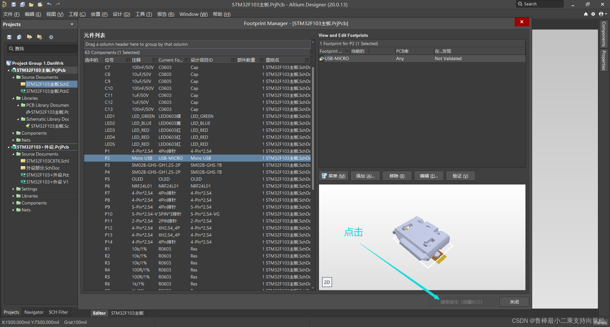Click the Home icon at the top right
The width and height of the screenshot is (610, 327).
pos(586,14)
